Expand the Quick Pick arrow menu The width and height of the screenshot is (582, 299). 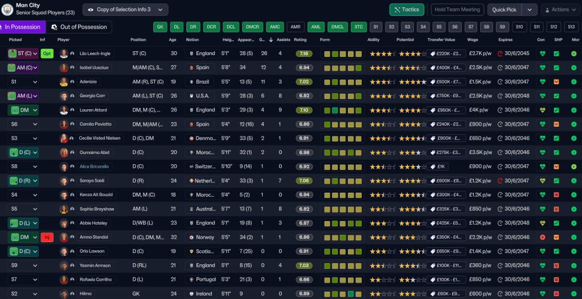click(530, 10)
